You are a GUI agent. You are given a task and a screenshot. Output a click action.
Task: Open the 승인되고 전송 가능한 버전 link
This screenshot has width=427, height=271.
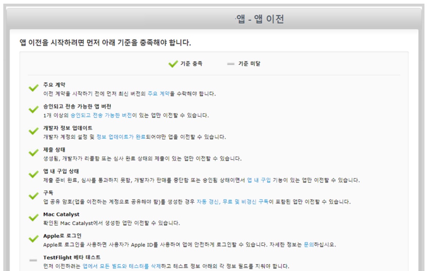coord(101,115)
